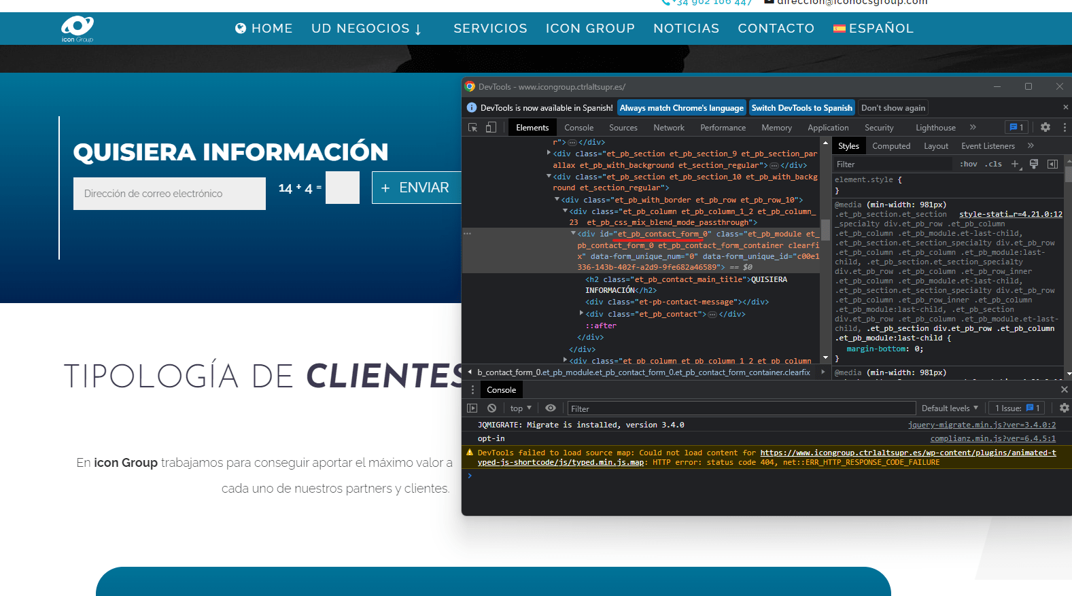Screen dimensions: 1072x596
Task: Close the console drawer with X
Action: (x=1065, y=389)
